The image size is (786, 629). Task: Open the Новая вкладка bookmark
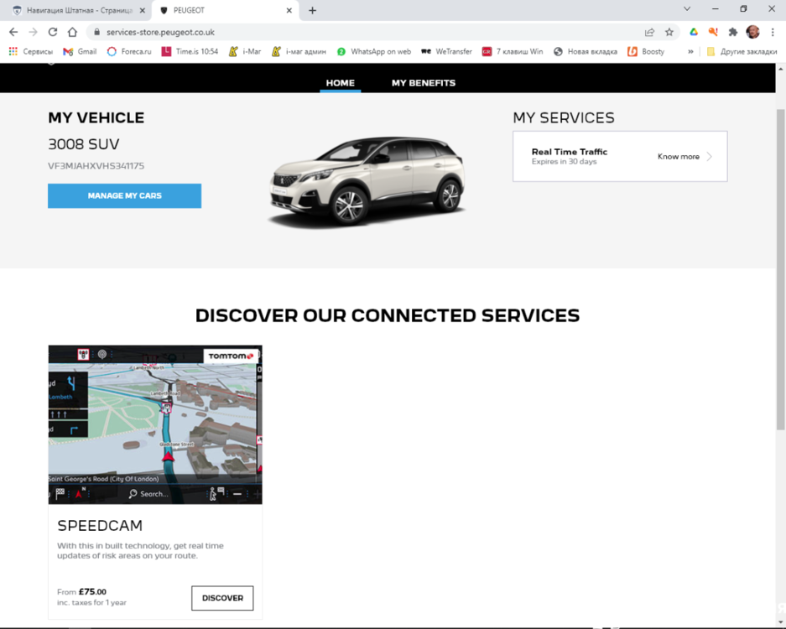click(x=586, y=52)
